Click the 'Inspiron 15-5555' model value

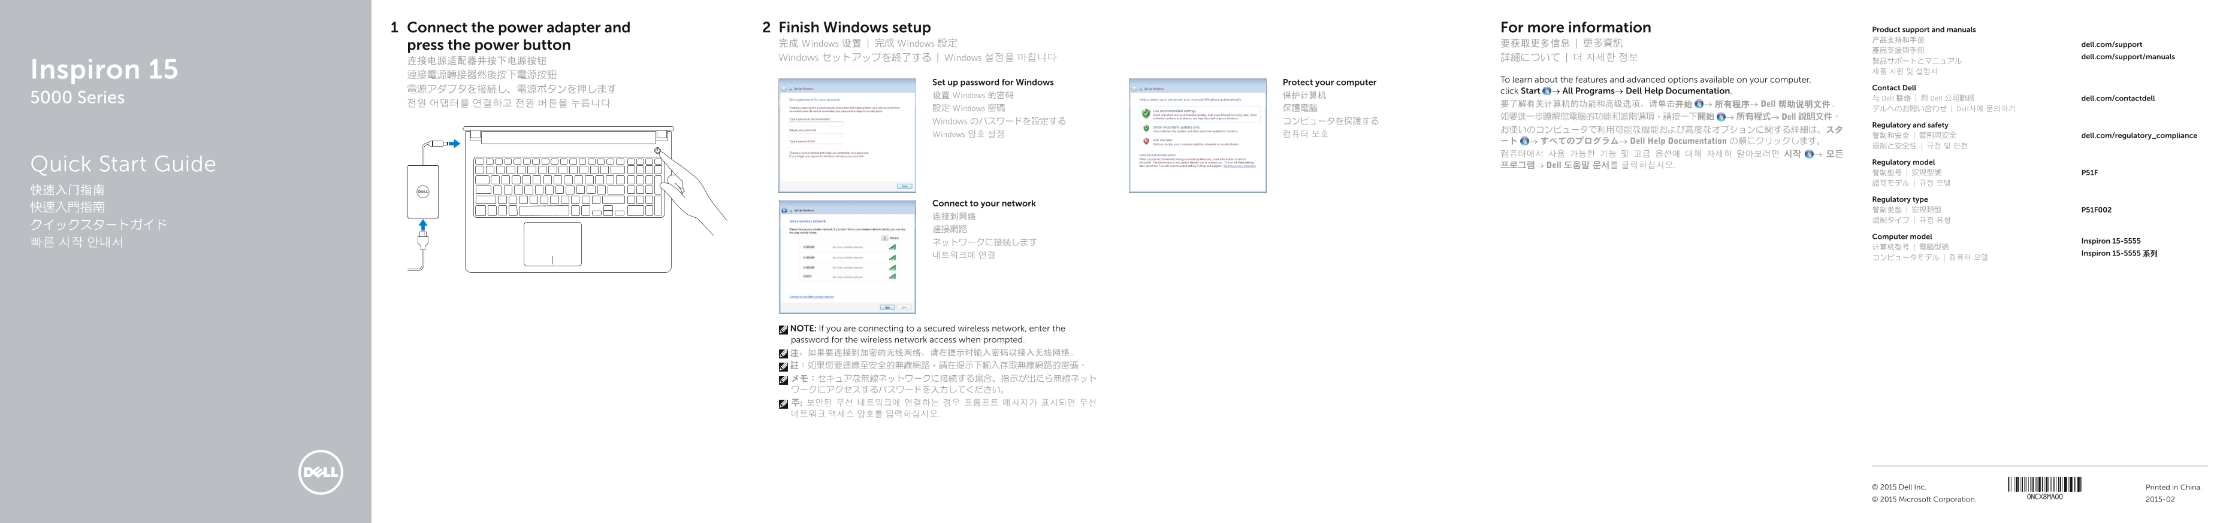point(2110,242)
